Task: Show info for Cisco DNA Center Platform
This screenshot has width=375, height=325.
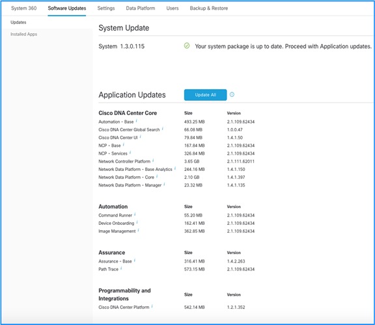Action: (x=152, y=306)
